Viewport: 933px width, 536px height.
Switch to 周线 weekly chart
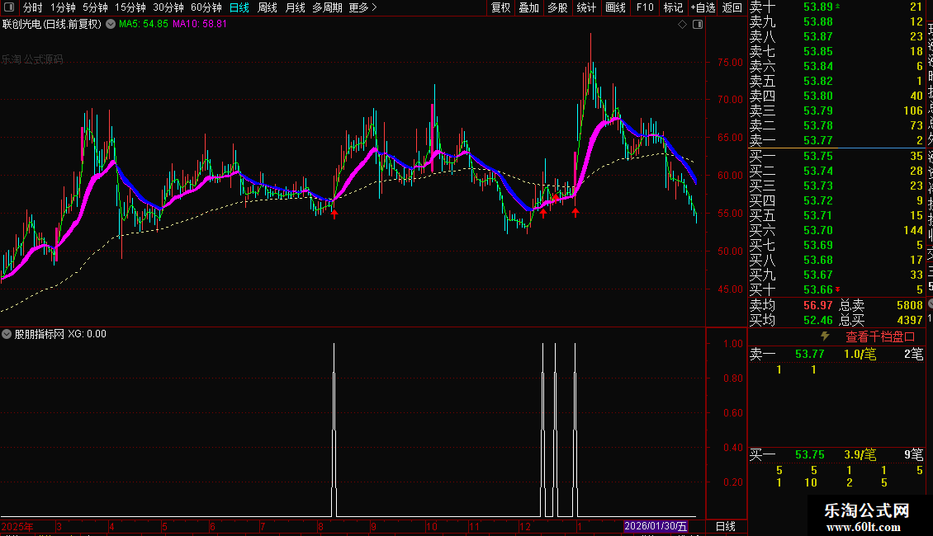click(x=268, y=7)
